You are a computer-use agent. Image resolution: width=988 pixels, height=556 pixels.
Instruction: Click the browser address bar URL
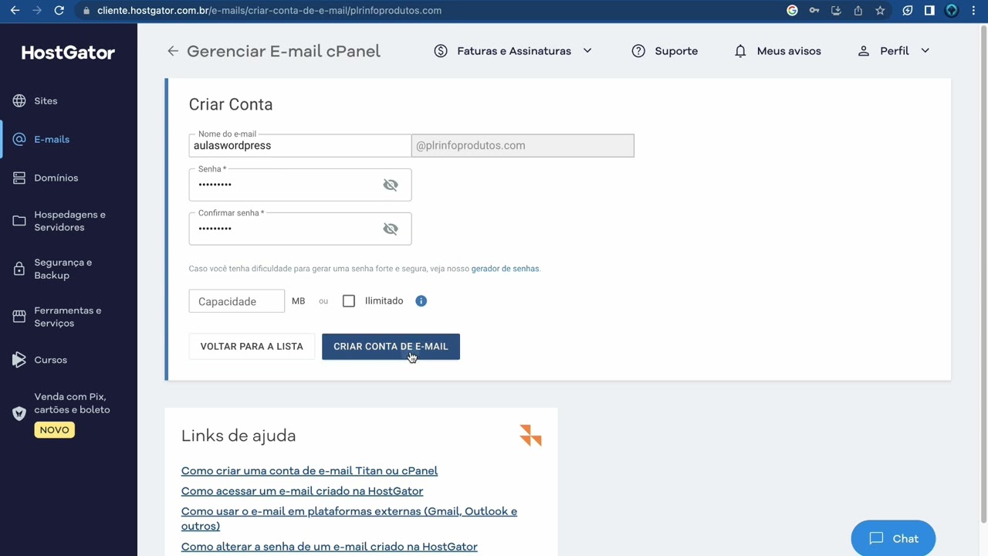(269, 11)
